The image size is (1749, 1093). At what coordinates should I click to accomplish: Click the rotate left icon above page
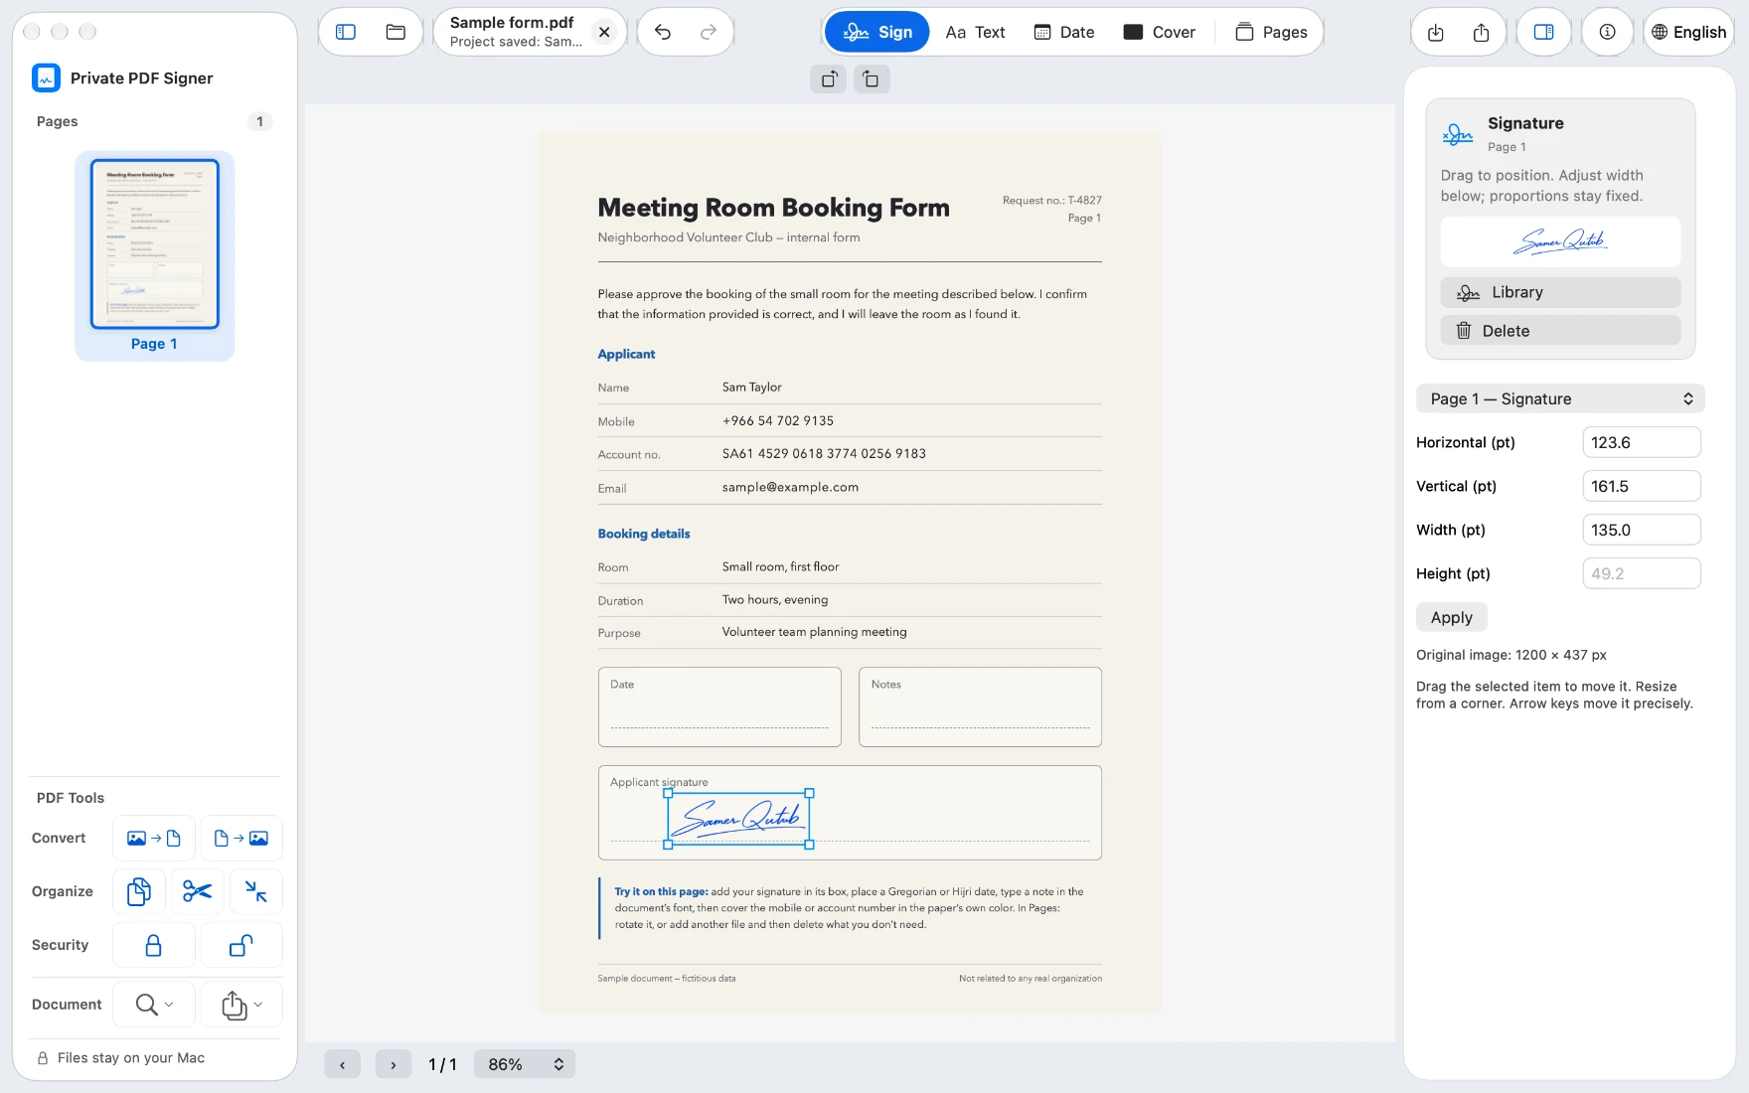(829, 79)
